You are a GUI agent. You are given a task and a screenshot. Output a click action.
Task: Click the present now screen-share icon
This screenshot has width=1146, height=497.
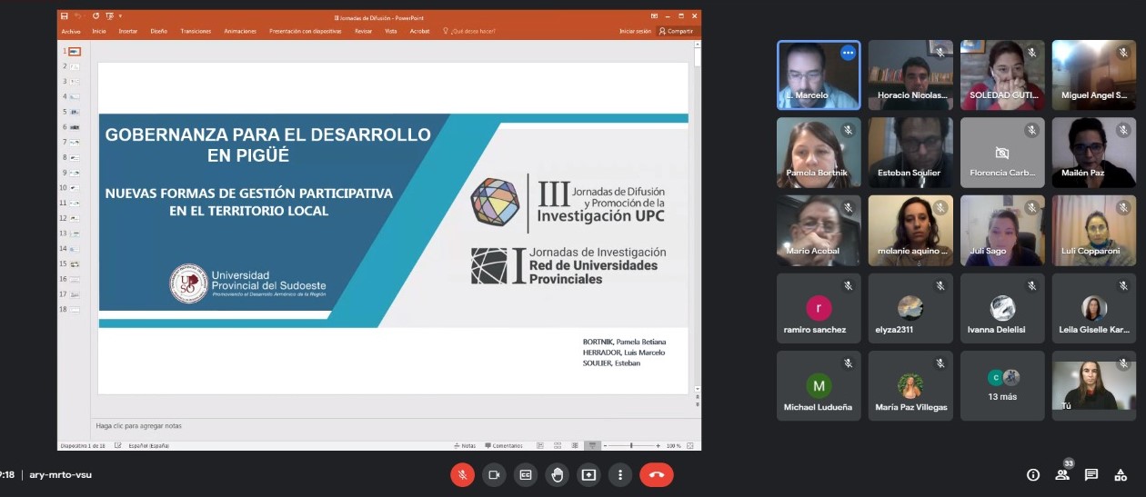click(x=588, y=474)
